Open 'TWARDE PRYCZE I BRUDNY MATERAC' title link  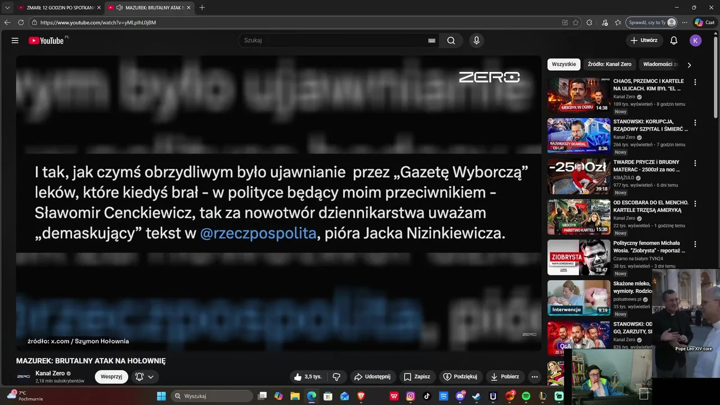(646, 165)
